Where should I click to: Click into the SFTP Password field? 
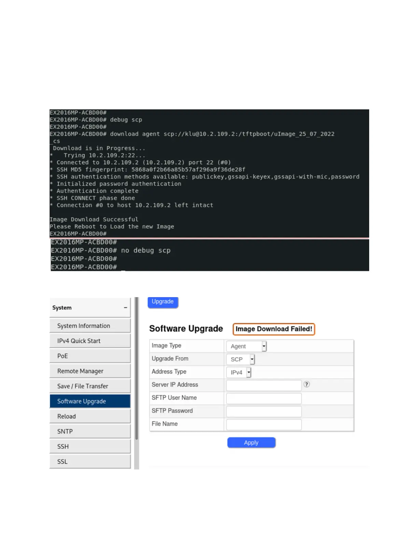264,411
